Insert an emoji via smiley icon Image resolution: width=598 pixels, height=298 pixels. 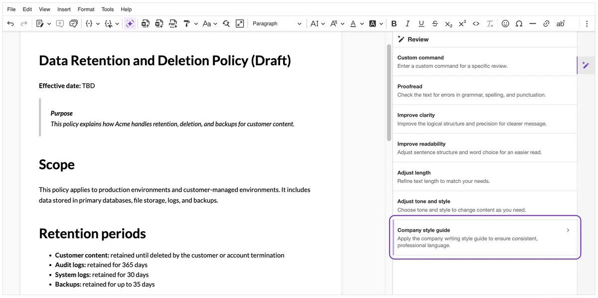point(505,23)
